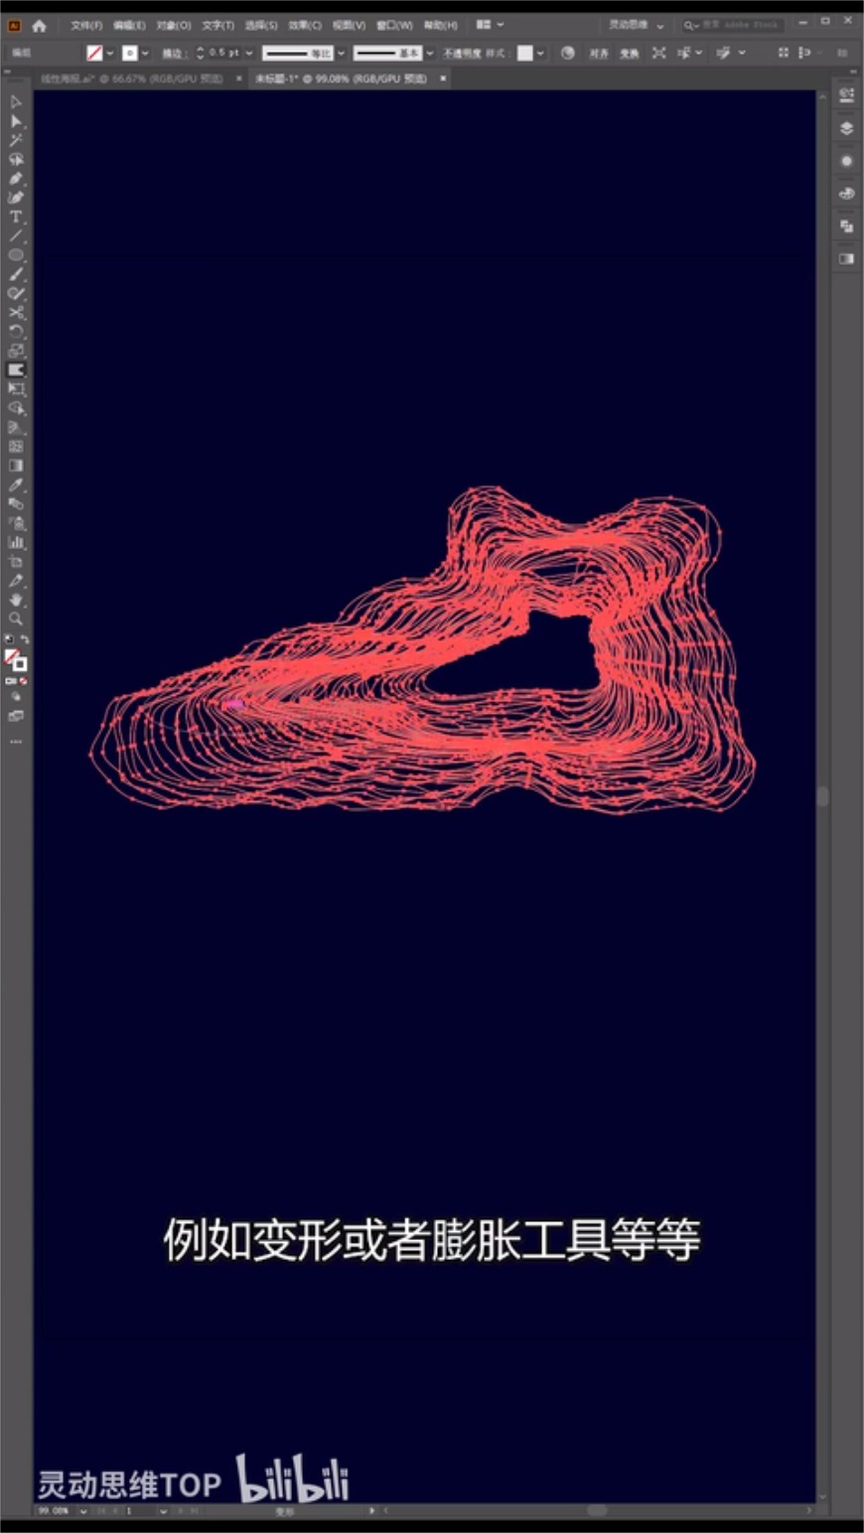
Task: Open the 灵动思维 workspace switcher dropdown
Action: (659, 25)
